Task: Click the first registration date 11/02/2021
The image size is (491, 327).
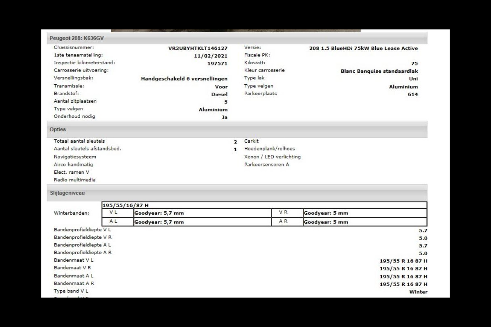Action: (210, 56)
